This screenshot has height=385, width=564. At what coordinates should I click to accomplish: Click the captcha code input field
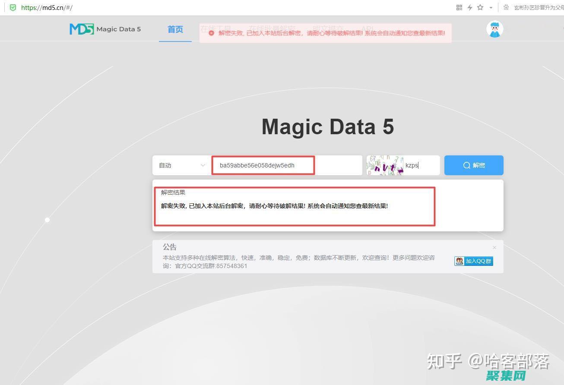click(x=421, y=165)
